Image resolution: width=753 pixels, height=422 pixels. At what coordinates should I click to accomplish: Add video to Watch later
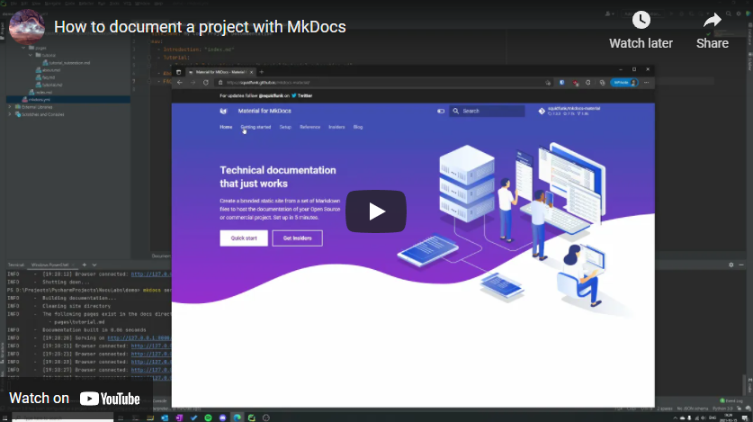[x=641, y=31]
